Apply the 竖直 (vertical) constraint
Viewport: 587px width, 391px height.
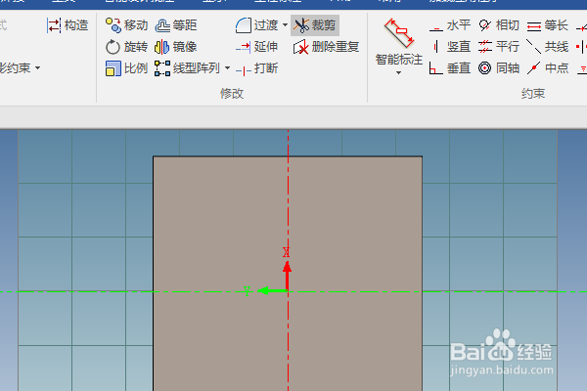coord(450,47)
